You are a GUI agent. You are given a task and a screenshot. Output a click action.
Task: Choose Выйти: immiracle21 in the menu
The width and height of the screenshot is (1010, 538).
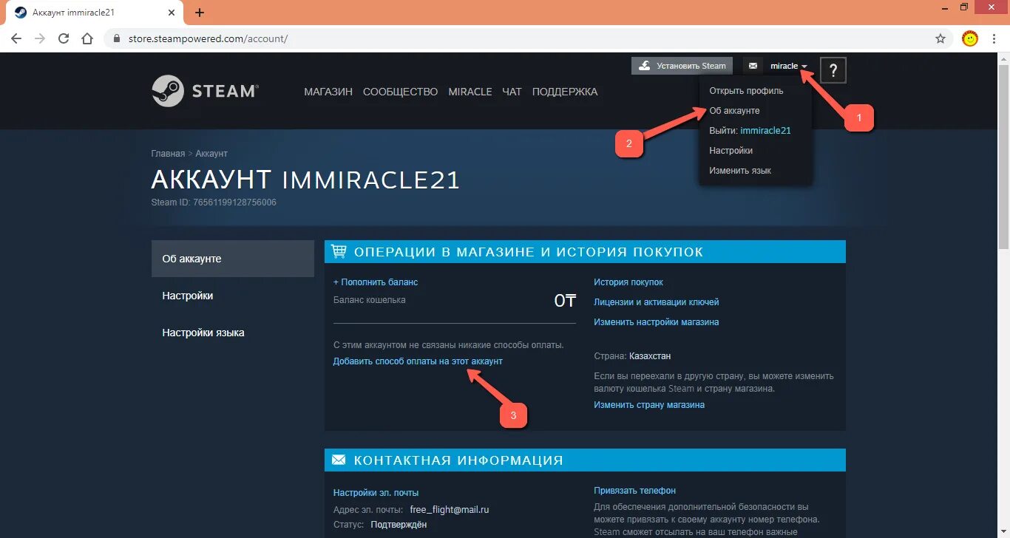[x=750, y=131]
